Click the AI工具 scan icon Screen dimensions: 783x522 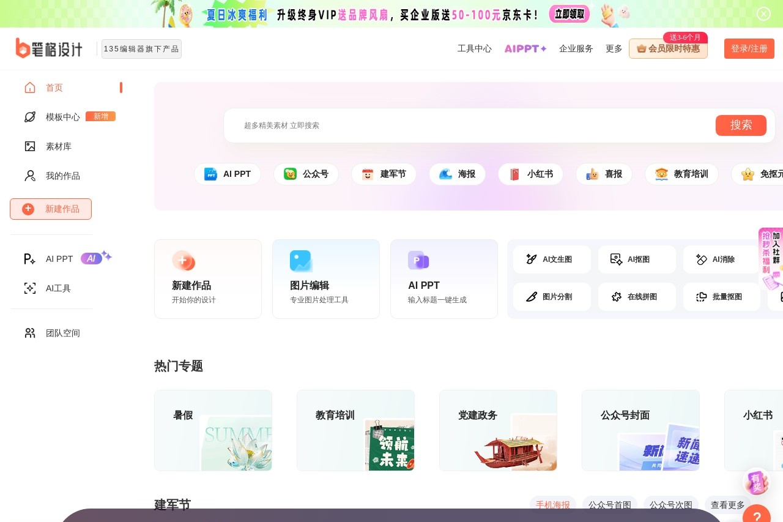(30, 288)
